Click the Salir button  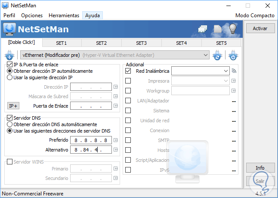[260, 181]
